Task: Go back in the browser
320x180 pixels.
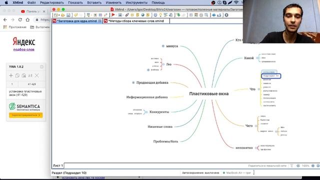Action: [5, 19]
